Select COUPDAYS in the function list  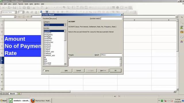54,40
